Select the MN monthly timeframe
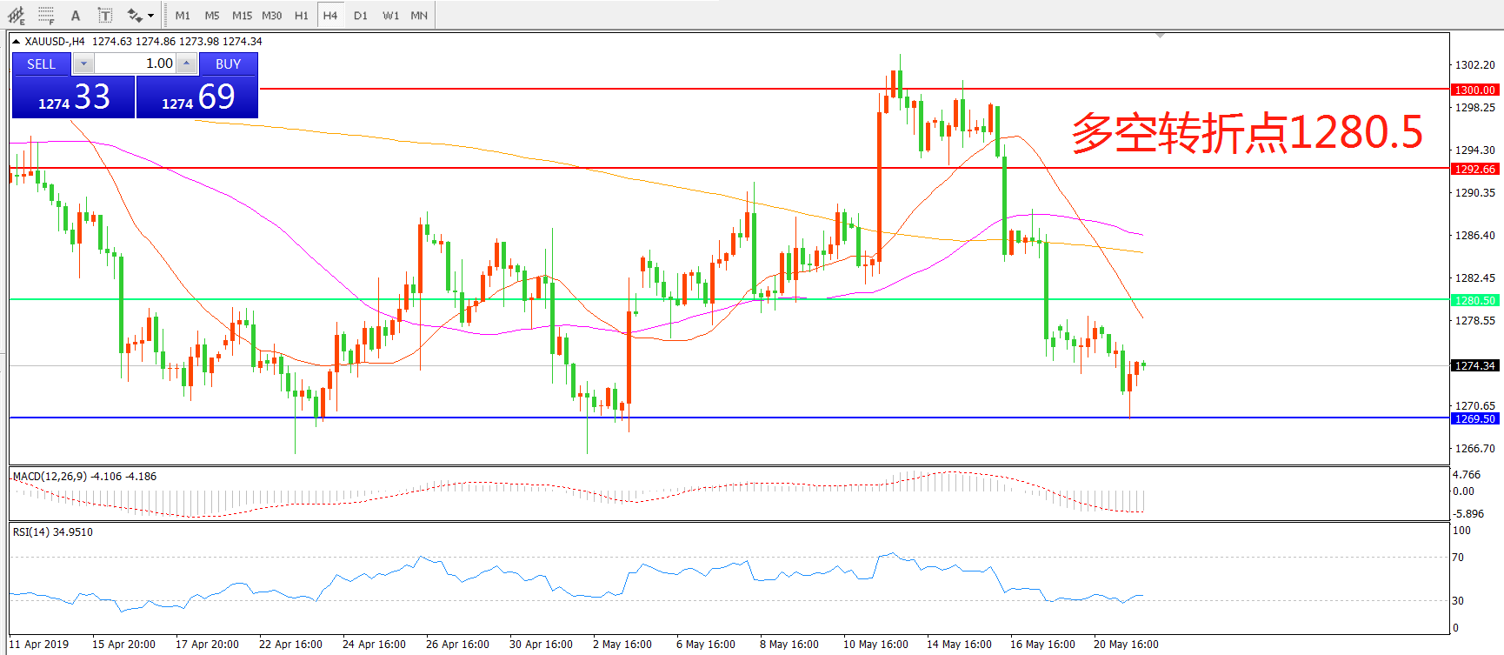This screenshot has width=1504, height=655. tap(419, 16)
